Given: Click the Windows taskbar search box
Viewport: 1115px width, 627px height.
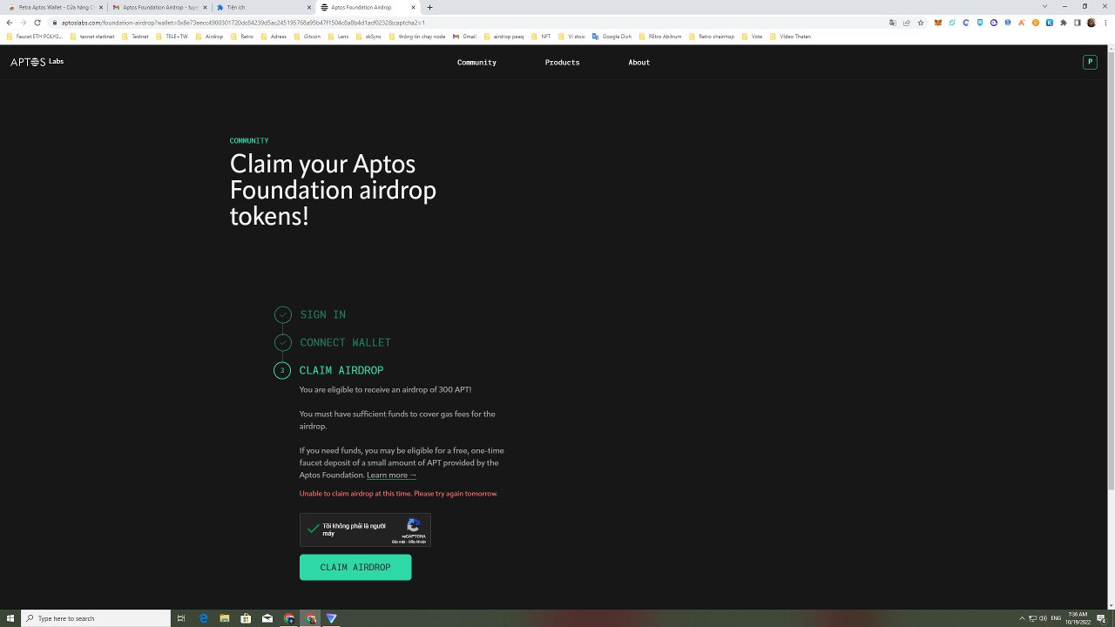Looking at the screenshot, I should point(96,618).
